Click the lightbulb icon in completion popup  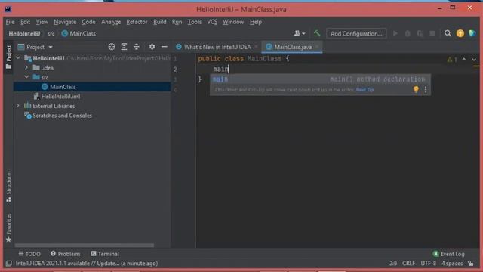[x=416, y=89]
